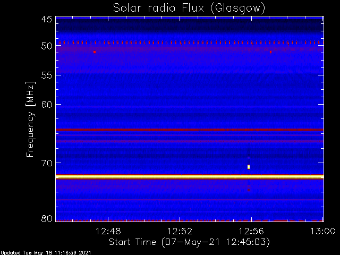
Task: Click the yellow-white burst spot near 12:56
Action: click(x=249, y=167)
